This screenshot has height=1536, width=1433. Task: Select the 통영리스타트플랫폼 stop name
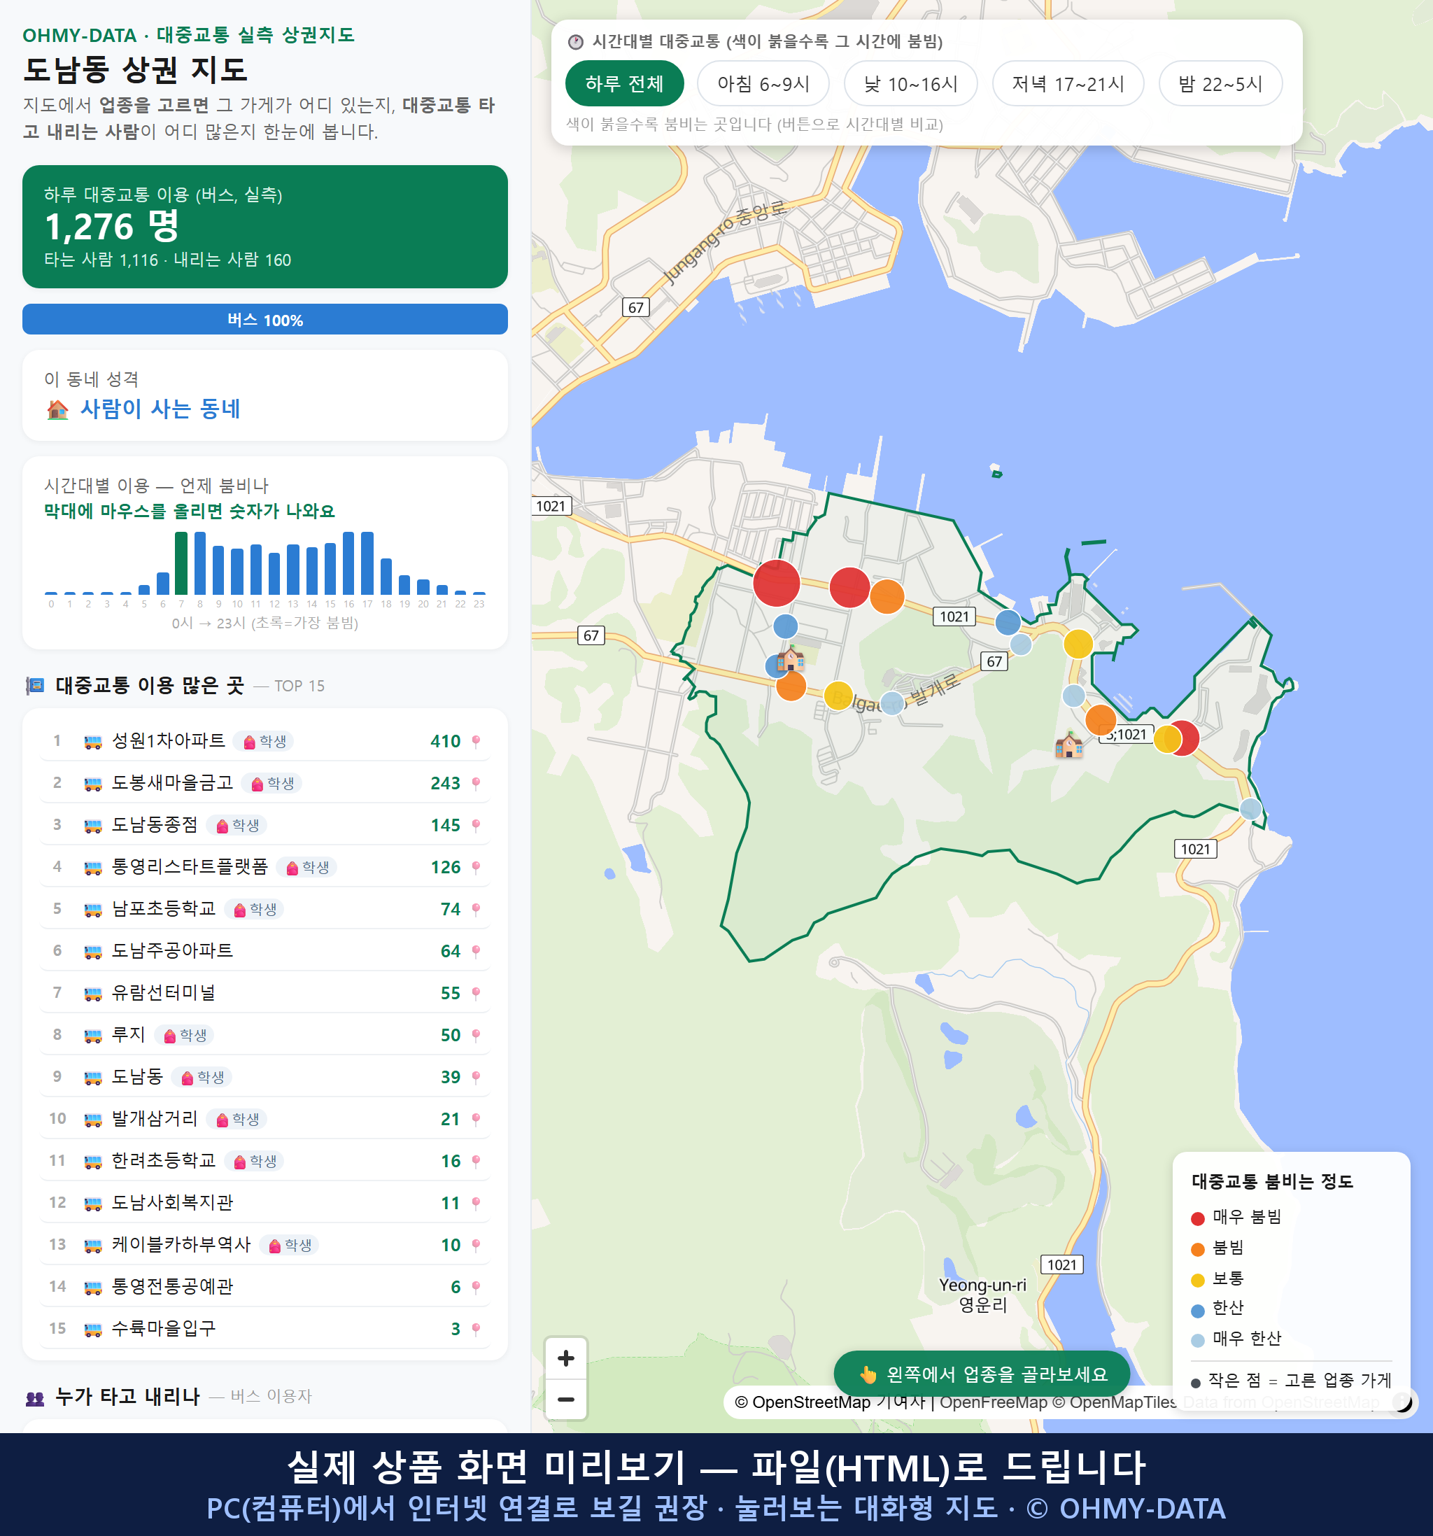pos(190,866)
